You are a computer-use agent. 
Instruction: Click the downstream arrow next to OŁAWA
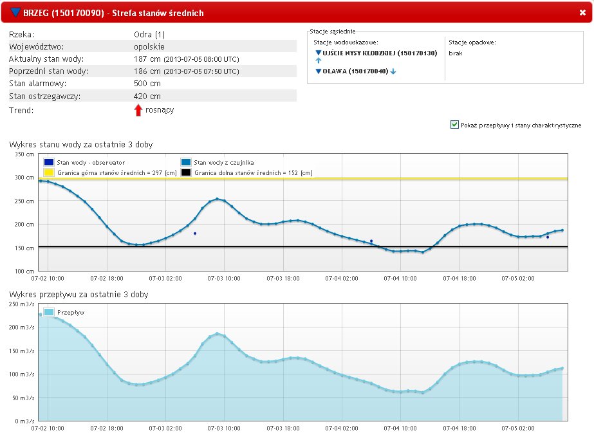click(393, 71)
